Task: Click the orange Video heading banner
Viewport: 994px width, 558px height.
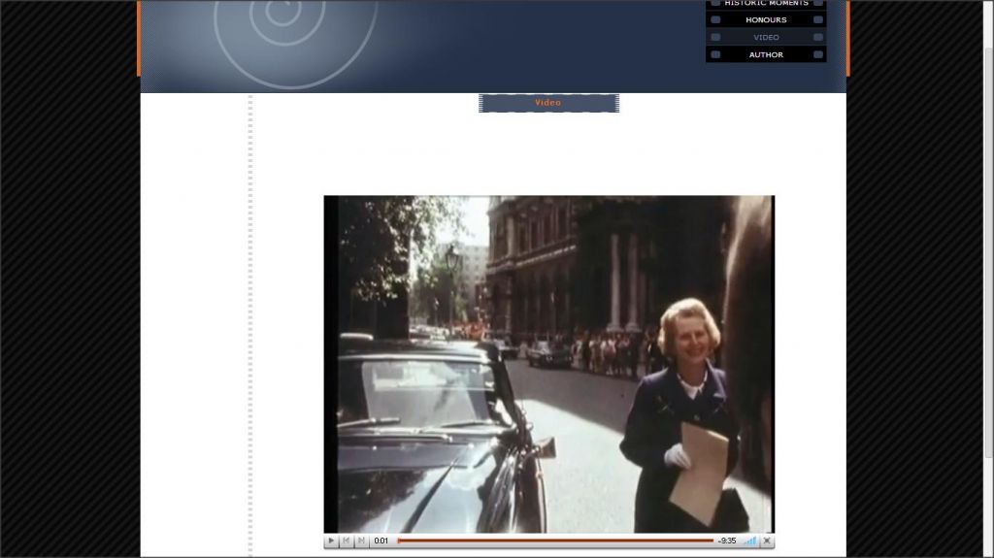Action: coord(548,103)
